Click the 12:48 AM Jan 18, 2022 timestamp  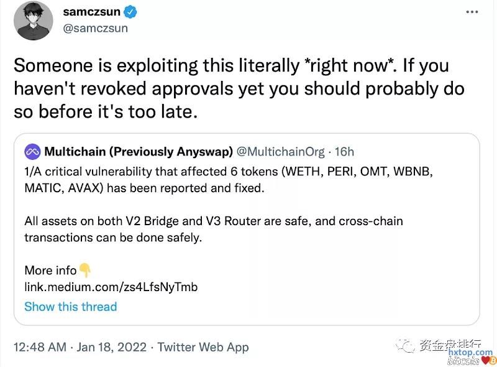pyautogui.click(x=80, y=347)
